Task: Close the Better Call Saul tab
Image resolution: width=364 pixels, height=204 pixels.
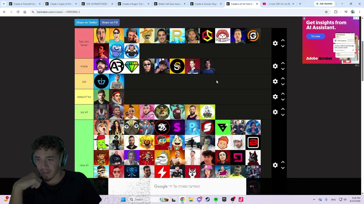Action: click(x=185, y=4)
